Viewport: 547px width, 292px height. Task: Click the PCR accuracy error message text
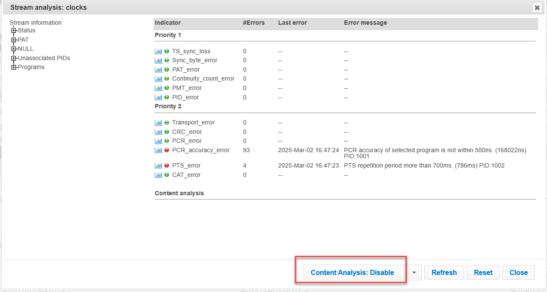click(435, 153)
